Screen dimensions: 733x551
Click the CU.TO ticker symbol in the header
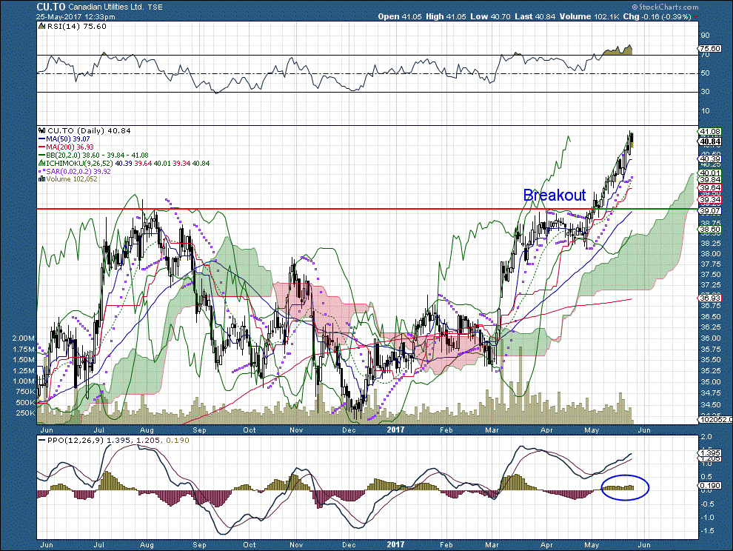[51, 7]
